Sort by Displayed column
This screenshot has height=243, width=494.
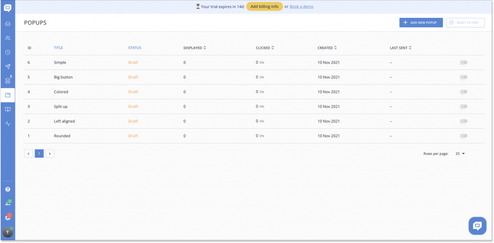click(x=195, y=48)
